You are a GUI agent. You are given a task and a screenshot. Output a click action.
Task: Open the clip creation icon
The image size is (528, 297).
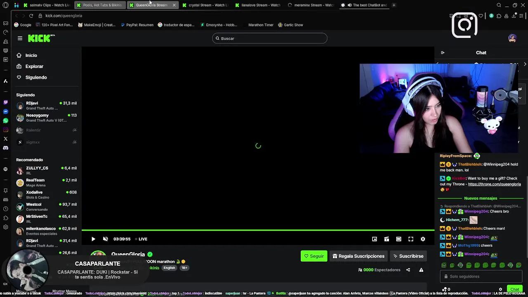387,239
